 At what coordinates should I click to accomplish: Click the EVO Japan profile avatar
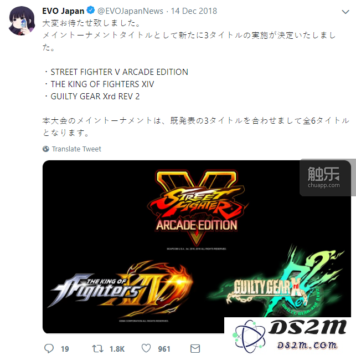pyautogui.click(x=22, y=21)
